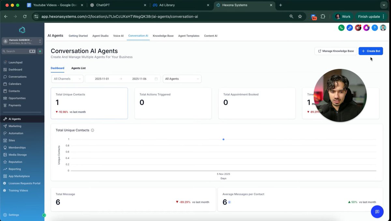This screenshot has height=221, width=391.
Task: Check notifications via the bell icon
Action: coord(366,28)
